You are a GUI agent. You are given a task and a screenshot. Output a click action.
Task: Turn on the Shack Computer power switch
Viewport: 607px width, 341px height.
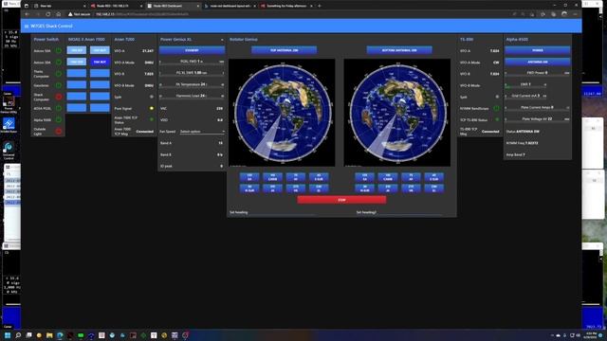pos(59,97)
